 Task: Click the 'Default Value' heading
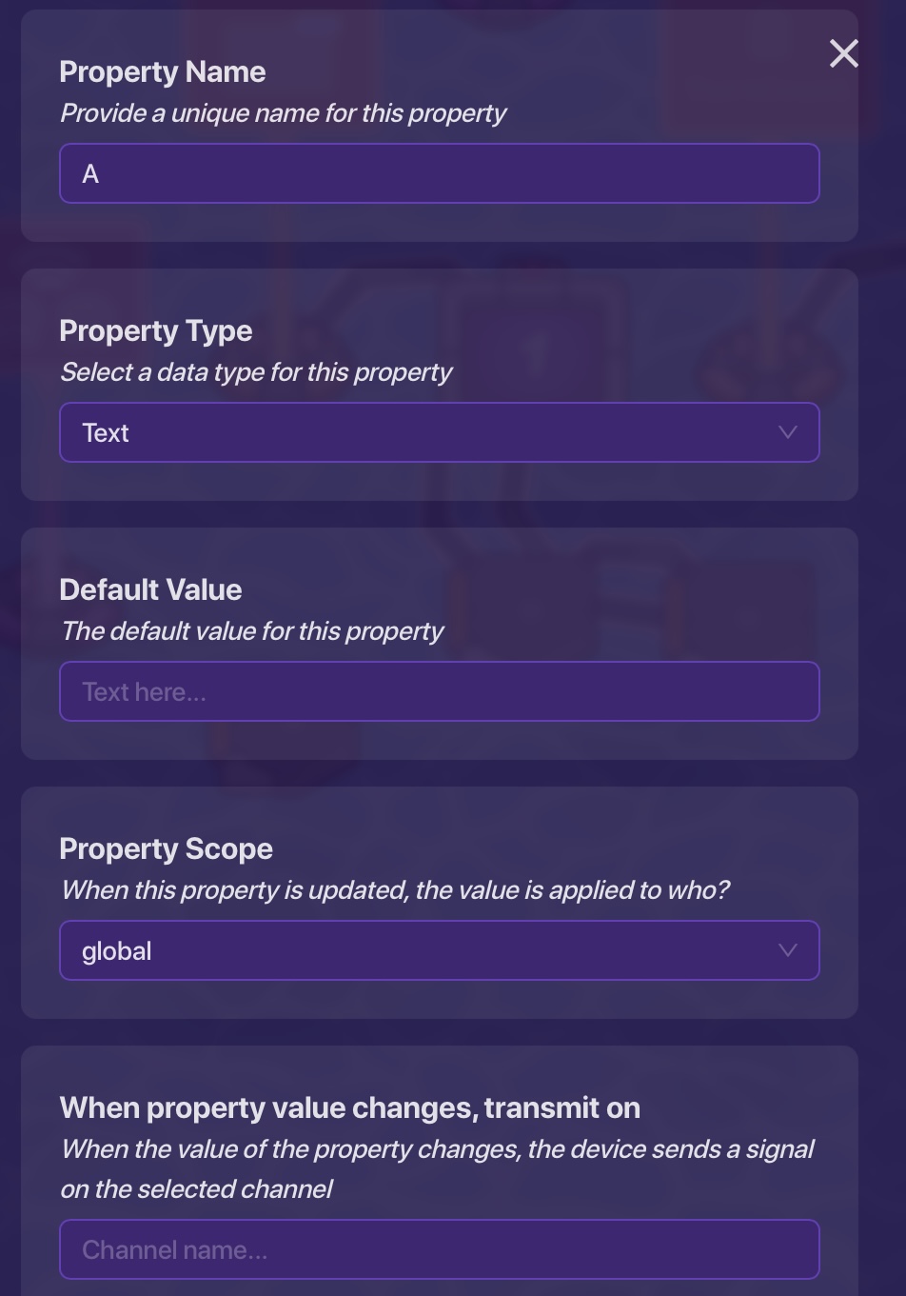pyautogui.click(x=150, y=590)
